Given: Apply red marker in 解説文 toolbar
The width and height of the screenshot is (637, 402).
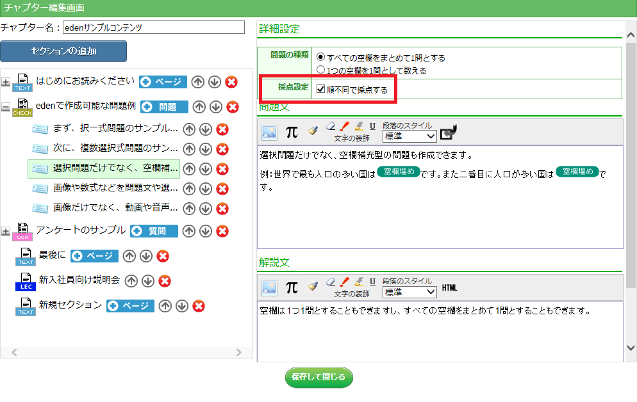Looking at the screenshot, I should (x=345, y=282).
